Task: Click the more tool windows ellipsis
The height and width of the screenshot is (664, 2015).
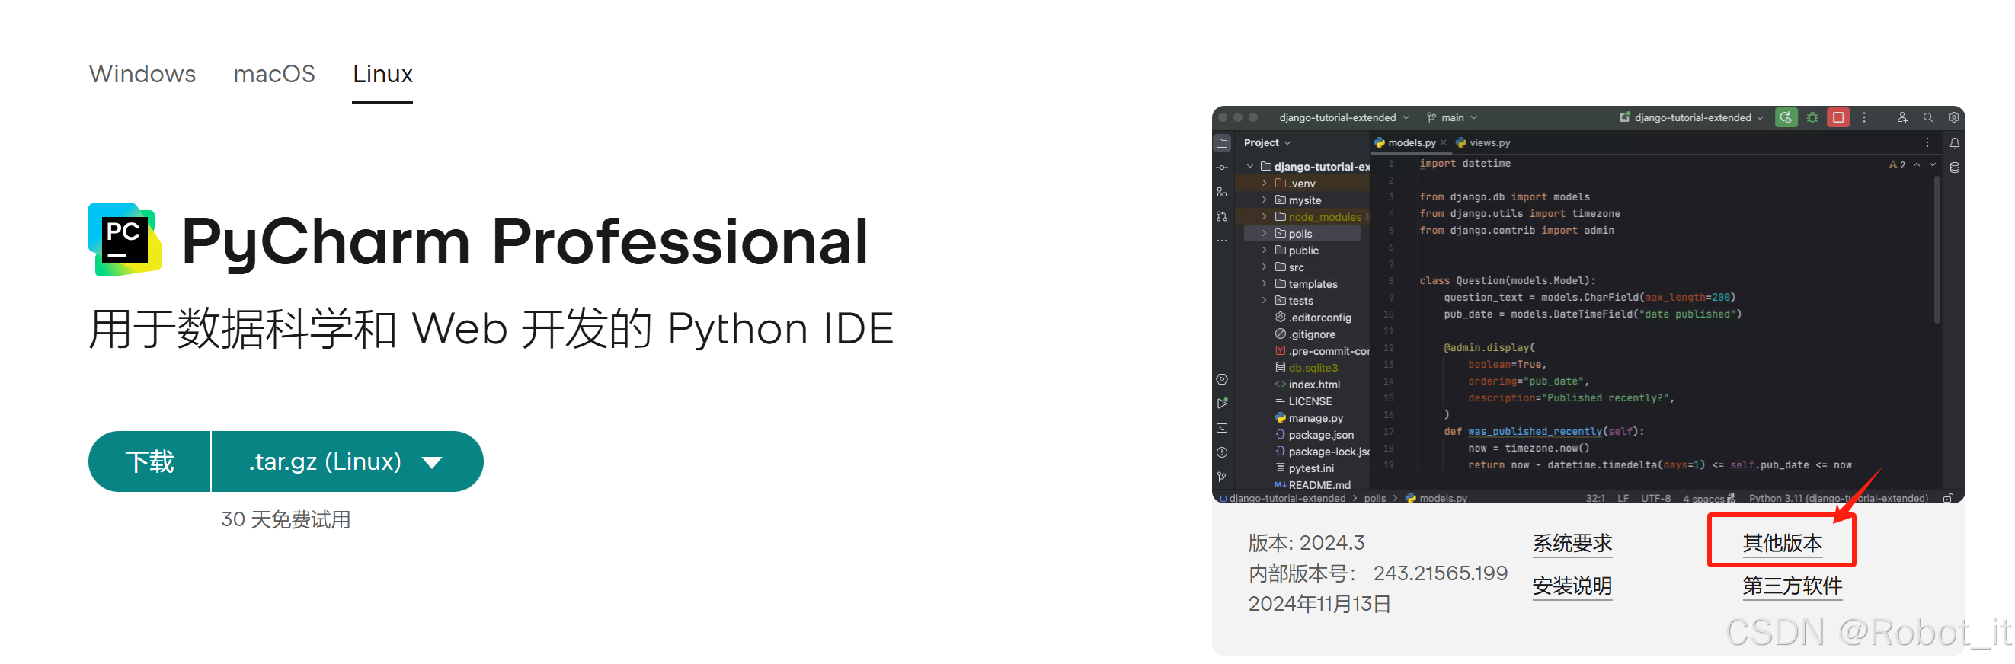Action: point(1222,240)
